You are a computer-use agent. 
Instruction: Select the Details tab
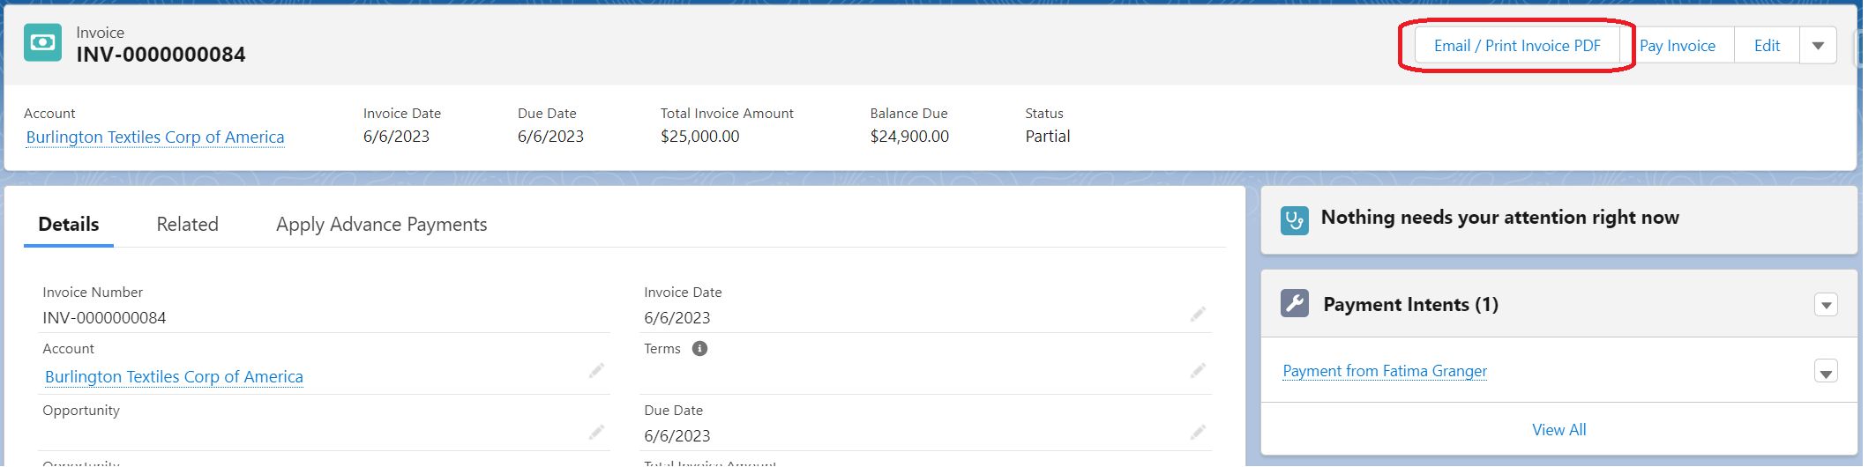69,225
